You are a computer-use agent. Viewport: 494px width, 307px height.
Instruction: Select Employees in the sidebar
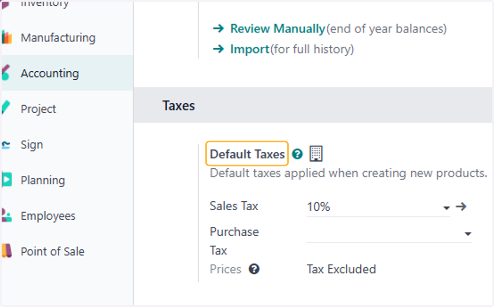click(x=66, y=216)
